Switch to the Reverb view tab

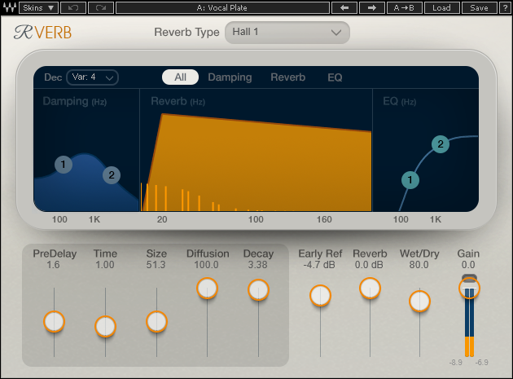[288, 77]
